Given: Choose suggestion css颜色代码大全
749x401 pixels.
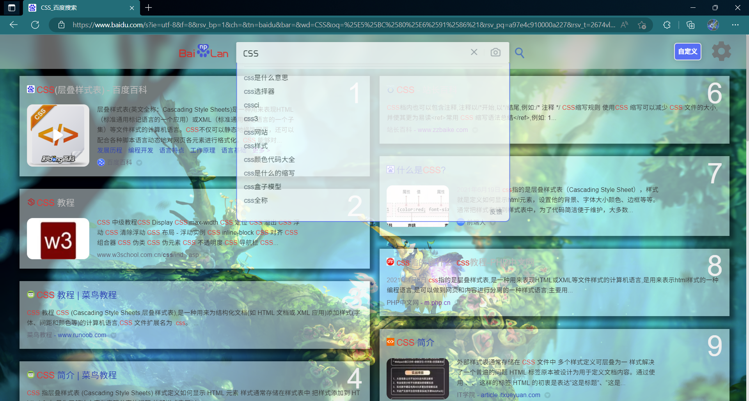Looking at the screenshot, I should 269,159.
